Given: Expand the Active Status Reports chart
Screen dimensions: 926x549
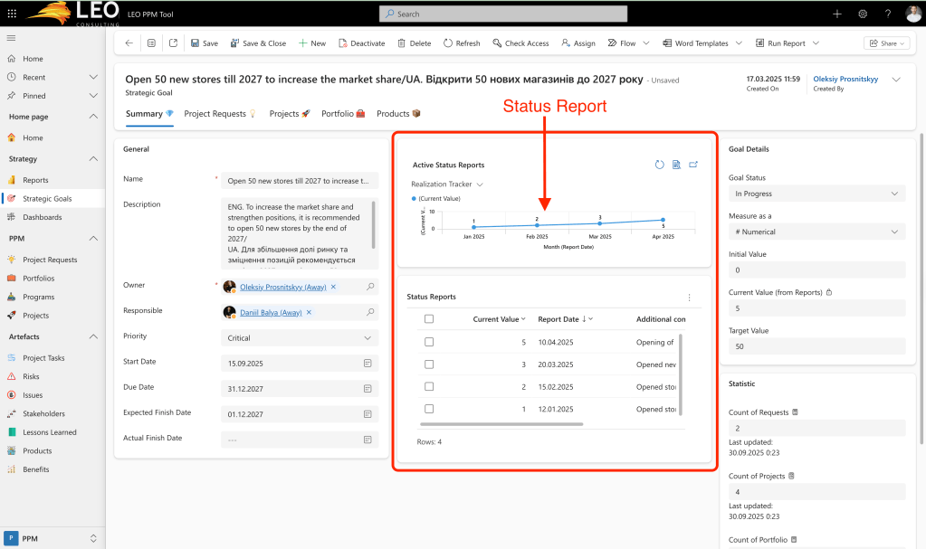Looking at the screenshot, I should coord(693,165).
